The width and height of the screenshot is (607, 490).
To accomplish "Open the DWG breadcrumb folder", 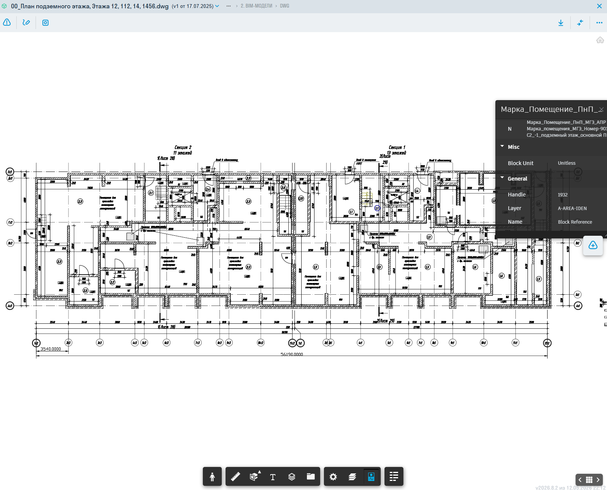I will tap(285, 6).
